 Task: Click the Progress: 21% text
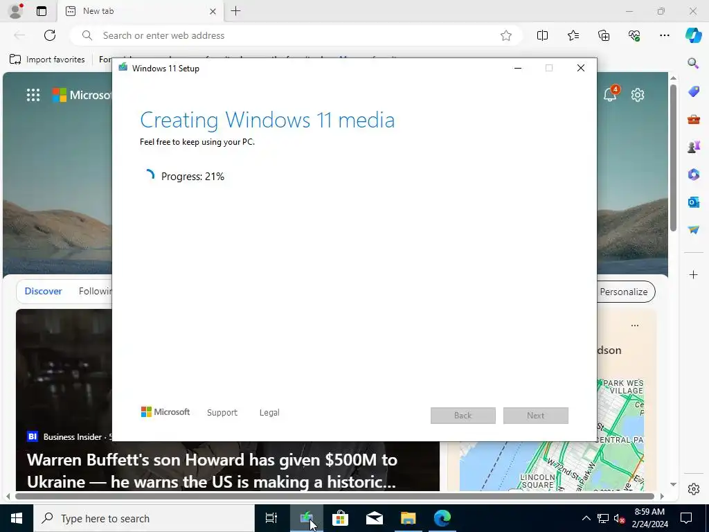(x=192, y=177)
